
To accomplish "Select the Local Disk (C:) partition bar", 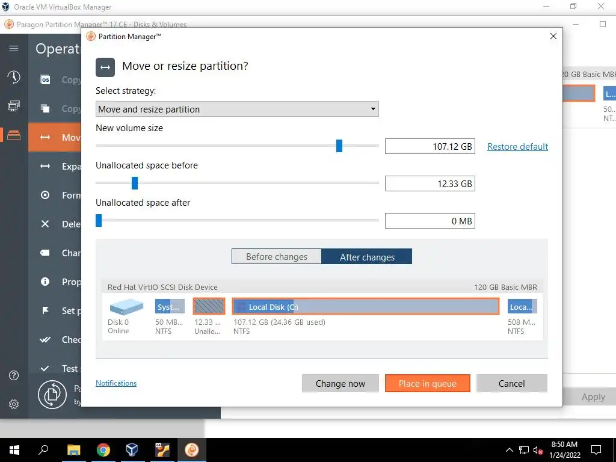I will pyautogui.click(x=365, y=306).
